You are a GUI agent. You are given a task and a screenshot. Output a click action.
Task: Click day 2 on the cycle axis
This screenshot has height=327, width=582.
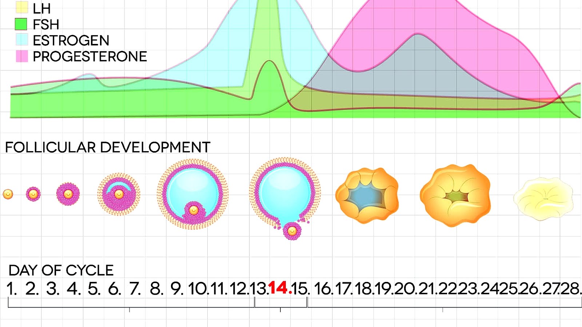[x=32, y=289]
